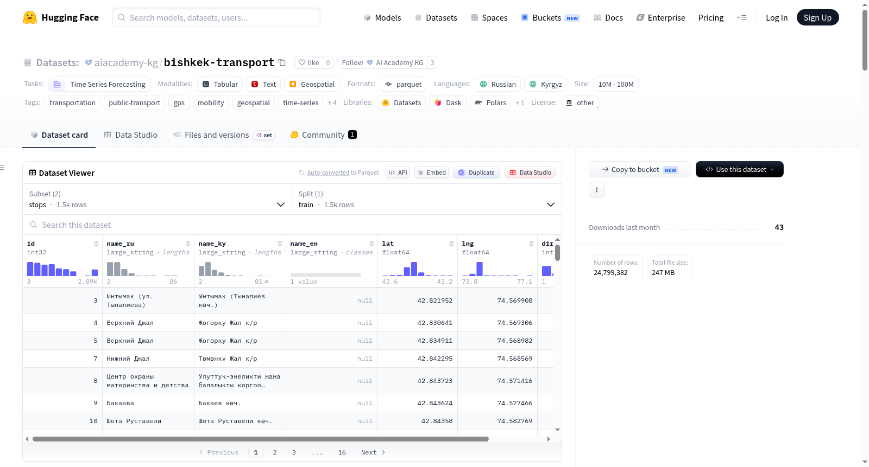The height and width of the screenshot is (467, 869).
Task: Click the API button in Dataset Viewer
Action: point(398,172)
